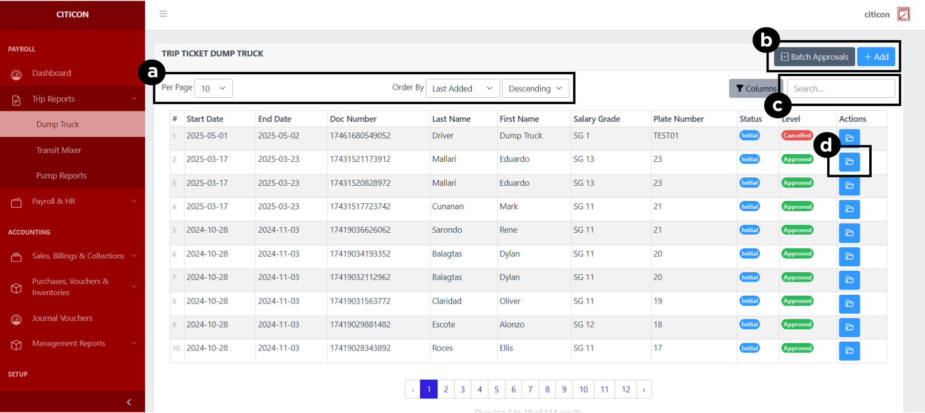Open folder action for Roces row
The image size is (925, 413).
click(x=849, y=350)
